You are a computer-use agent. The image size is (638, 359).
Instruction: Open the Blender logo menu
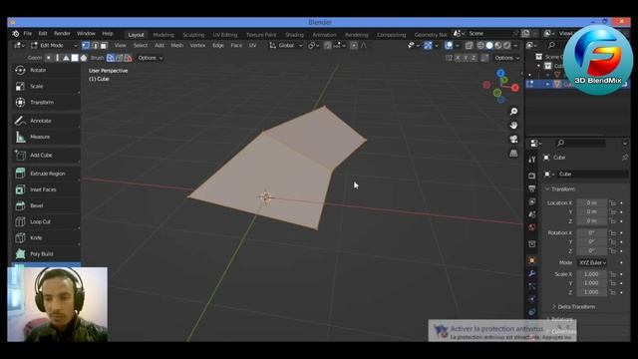tap(16, 33)
